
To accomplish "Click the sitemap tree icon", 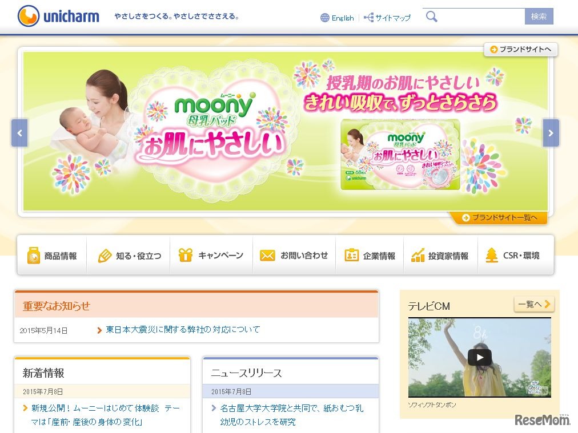I will [x=368, y=17].
